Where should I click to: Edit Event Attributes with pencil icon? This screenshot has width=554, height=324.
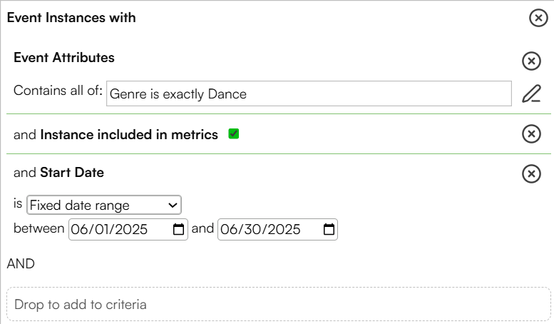(531, 93)
